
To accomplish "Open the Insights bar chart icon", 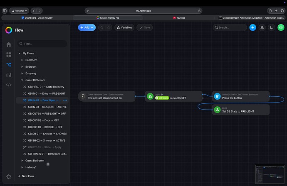I will (9, 75).
